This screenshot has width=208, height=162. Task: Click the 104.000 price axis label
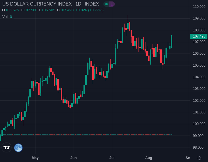(199, 77)
